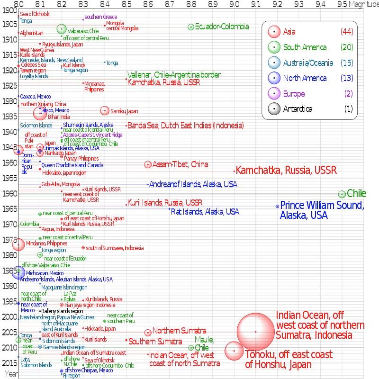Screen dimensions: 379x379
Task: Click the green marker beside Ecuador-Colombia
Action: coord(191,27)
